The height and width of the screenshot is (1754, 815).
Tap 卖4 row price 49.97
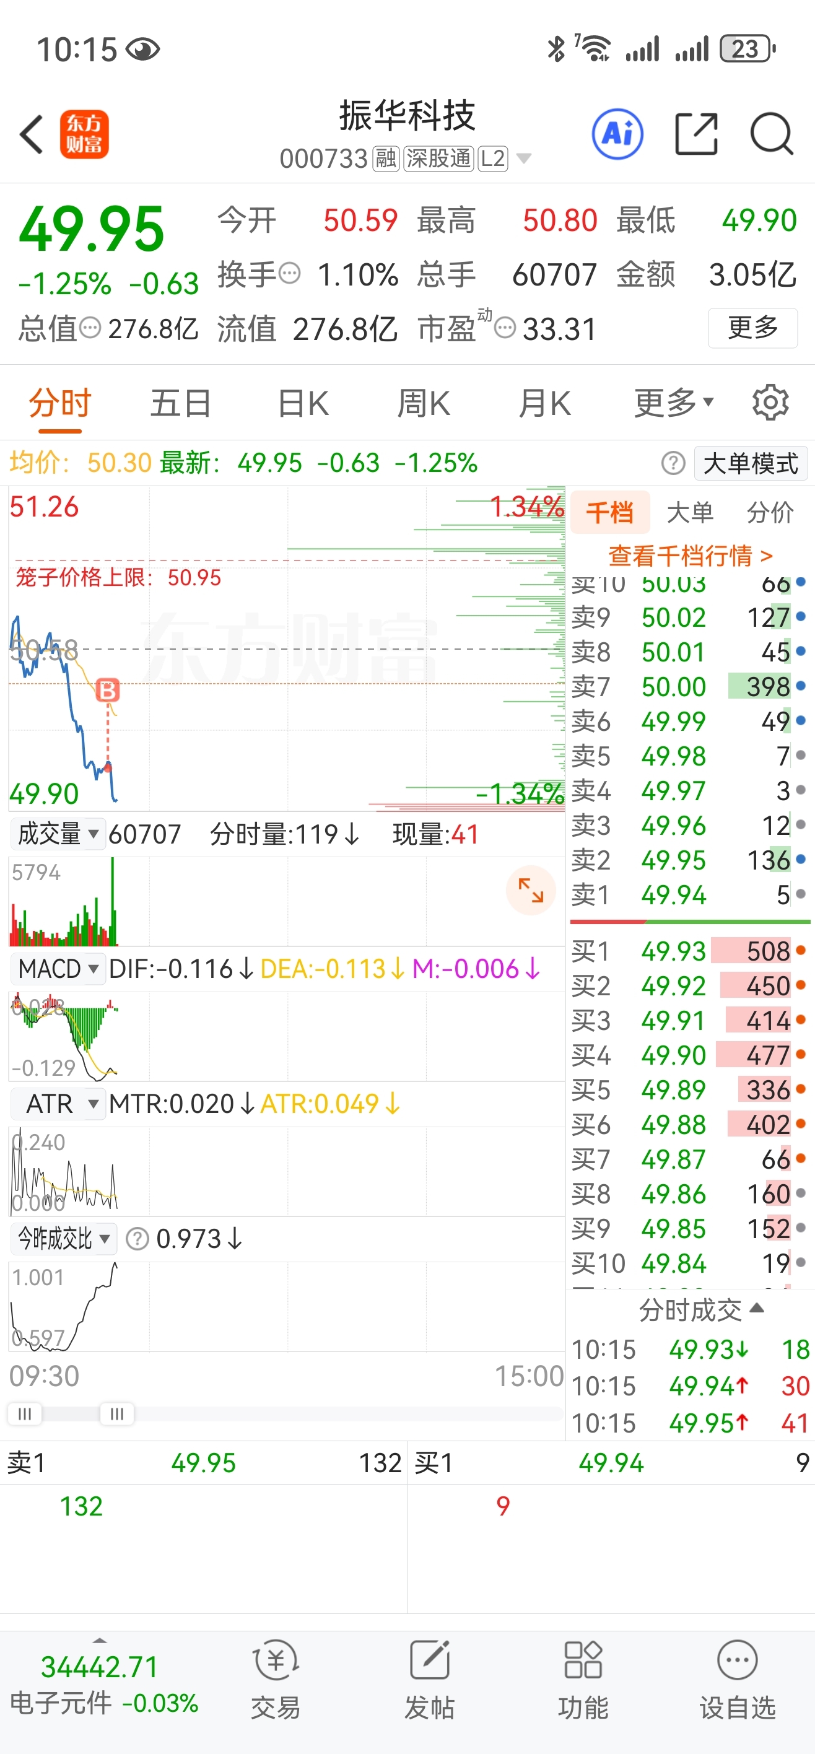[x=673, y=791]
